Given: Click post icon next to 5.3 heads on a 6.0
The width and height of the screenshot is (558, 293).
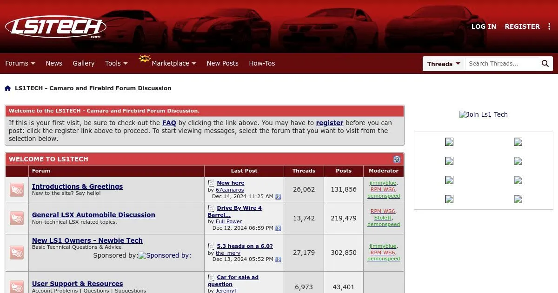Looking at the screenshot, I should (x=211, y=246).
